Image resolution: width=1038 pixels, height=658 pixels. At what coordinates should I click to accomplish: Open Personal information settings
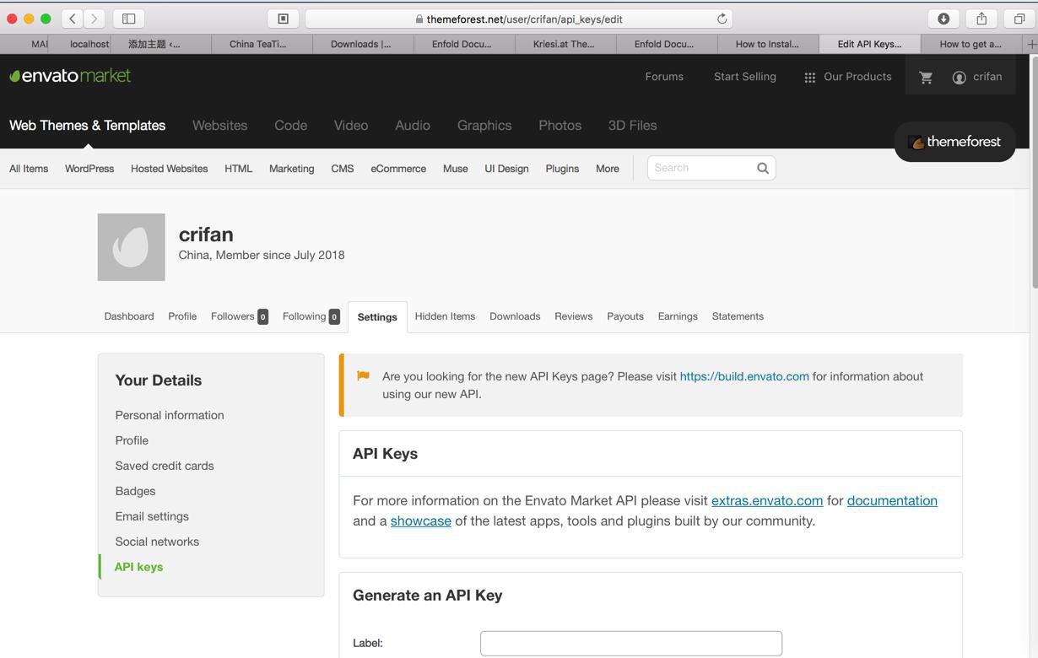click(170, 415)
